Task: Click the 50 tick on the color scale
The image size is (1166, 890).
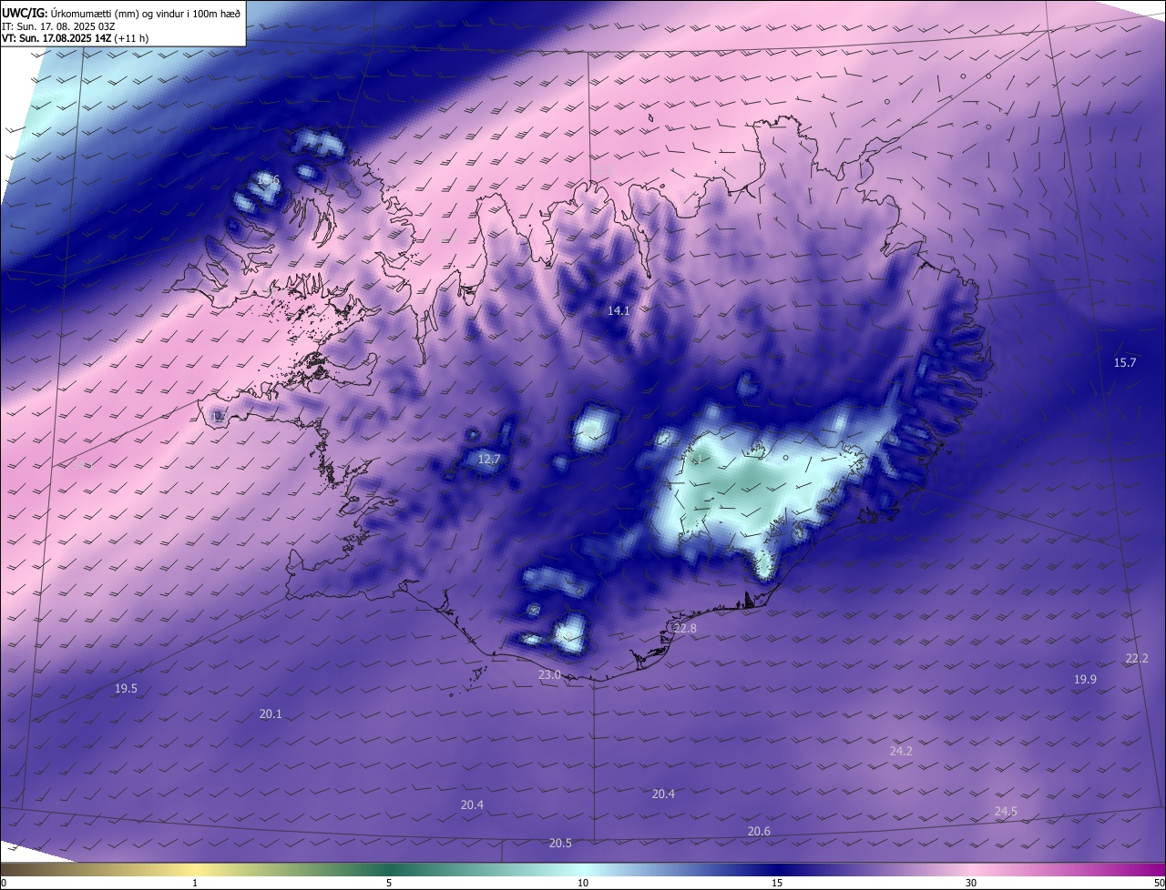Action: tap(1159, 884)
